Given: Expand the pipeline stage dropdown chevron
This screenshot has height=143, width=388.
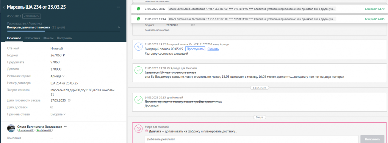Looking at the screenshot, I should (119, 27).
